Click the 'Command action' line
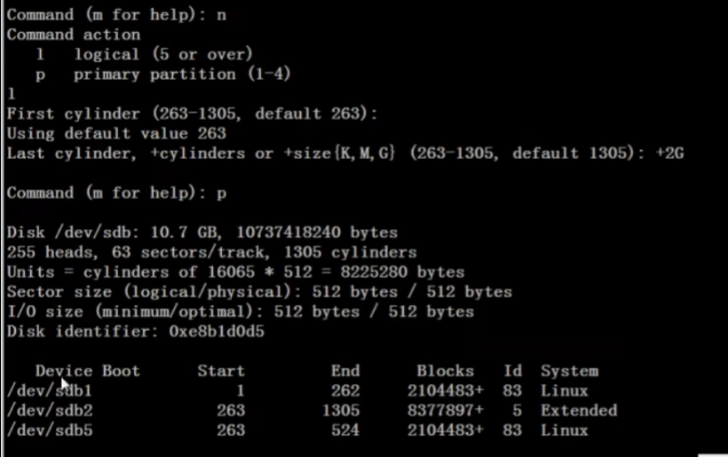The width and height of the screenshot is (728, 457). point(74,35)
